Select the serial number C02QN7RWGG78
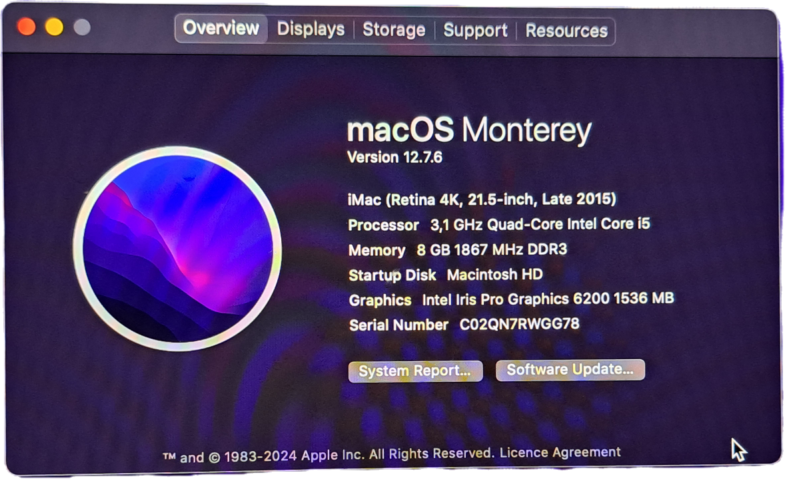The width and height of the screenshot is (785, 479). 519,324
